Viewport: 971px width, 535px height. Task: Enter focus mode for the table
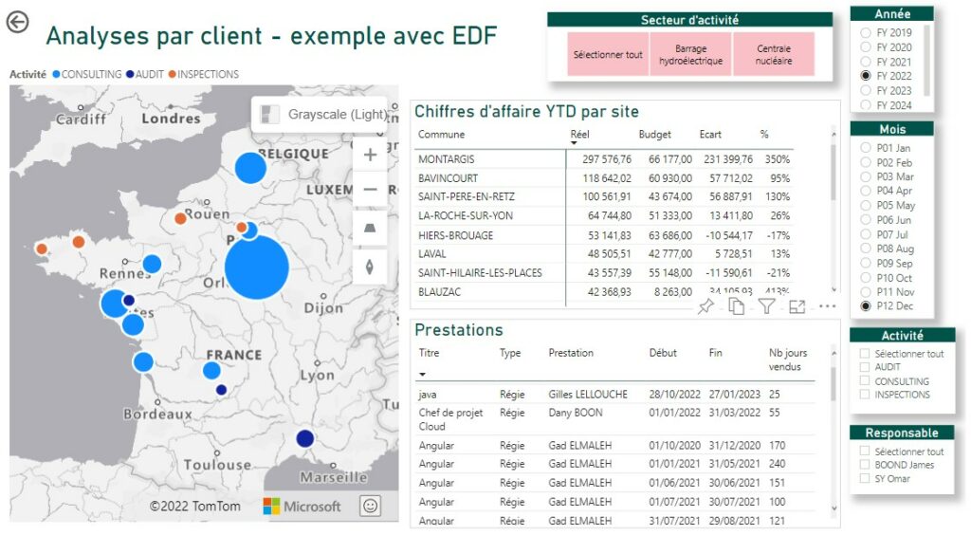pyautogui.click(x=797, y=306)
